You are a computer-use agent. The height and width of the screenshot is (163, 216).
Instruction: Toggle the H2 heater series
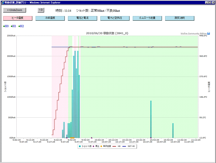click(21, 26)
